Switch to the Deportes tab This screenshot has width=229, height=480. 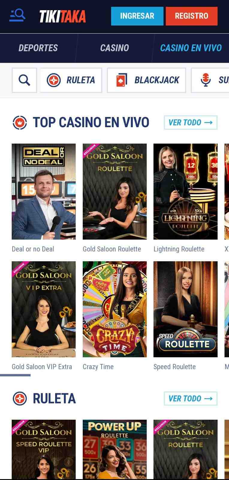click(x=38, y=48)
